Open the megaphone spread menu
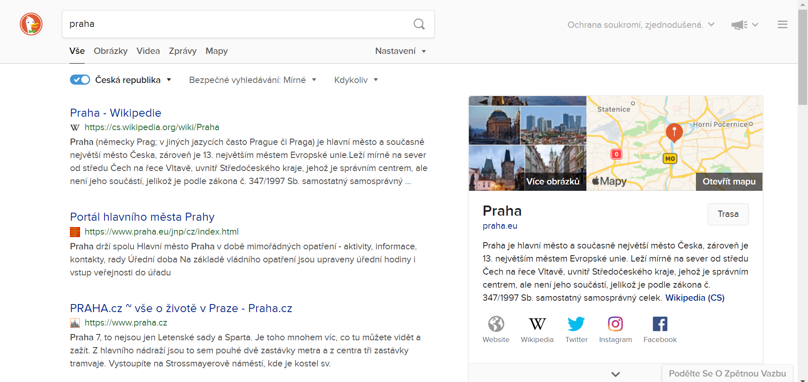The image size is (808, 382). [x=744, y=25]
